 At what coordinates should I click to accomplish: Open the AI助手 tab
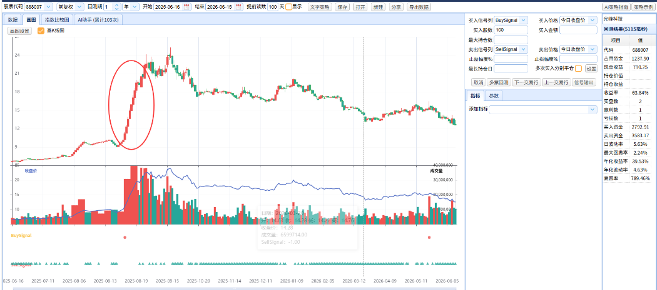[98, 19]
